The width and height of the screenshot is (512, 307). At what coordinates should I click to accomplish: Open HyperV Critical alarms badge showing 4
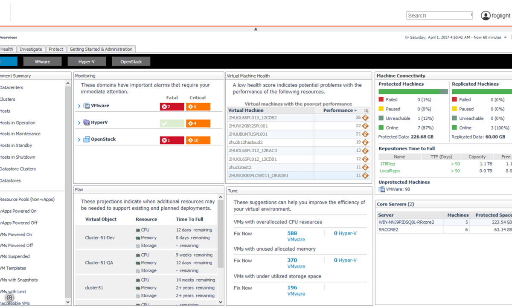pos(198,124)
